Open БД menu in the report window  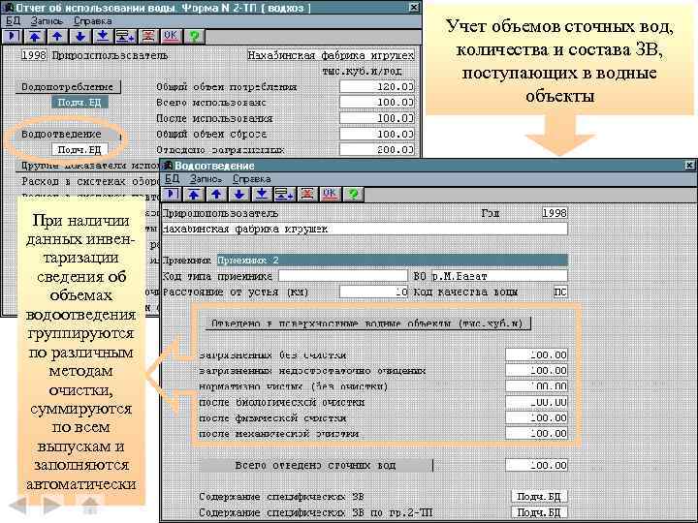(13, 20)
